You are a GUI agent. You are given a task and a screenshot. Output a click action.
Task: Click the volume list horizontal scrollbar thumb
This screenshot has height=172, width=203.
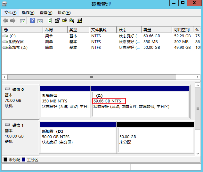point(91,77)
